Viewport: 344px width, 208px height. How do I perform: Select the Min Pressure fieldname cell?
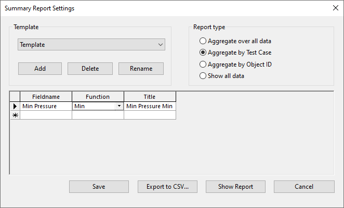point(46,106)
